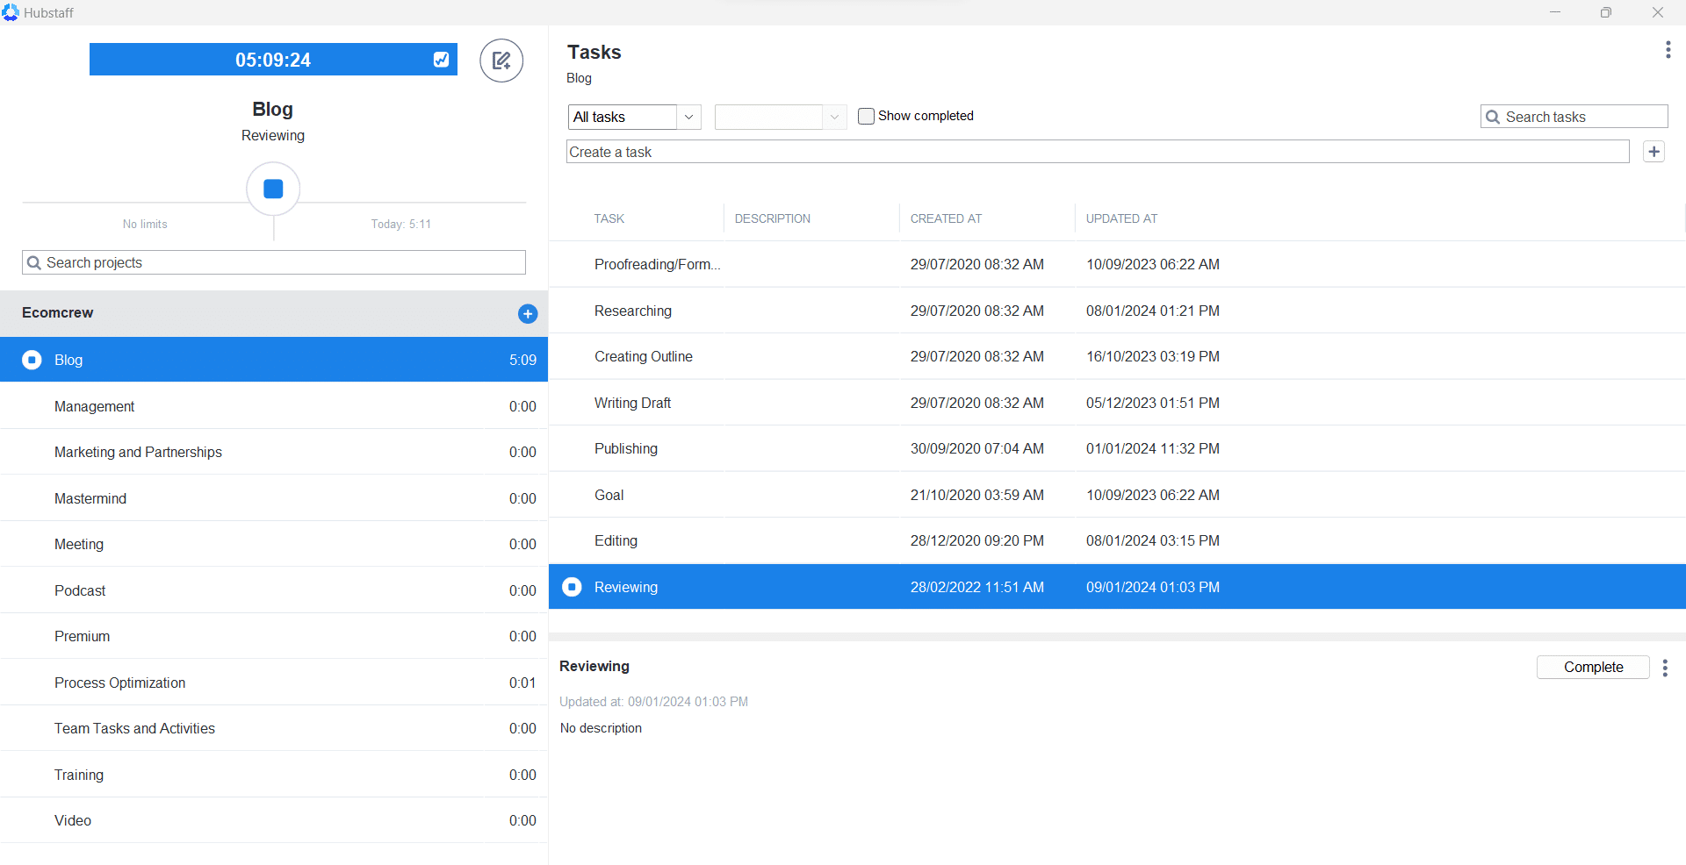Mark Reviewing task as Complete

[1593, 667]
